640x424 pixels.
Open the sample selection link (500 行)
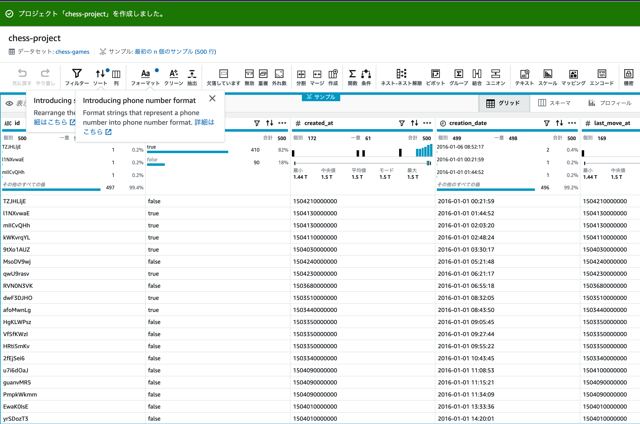175,52
